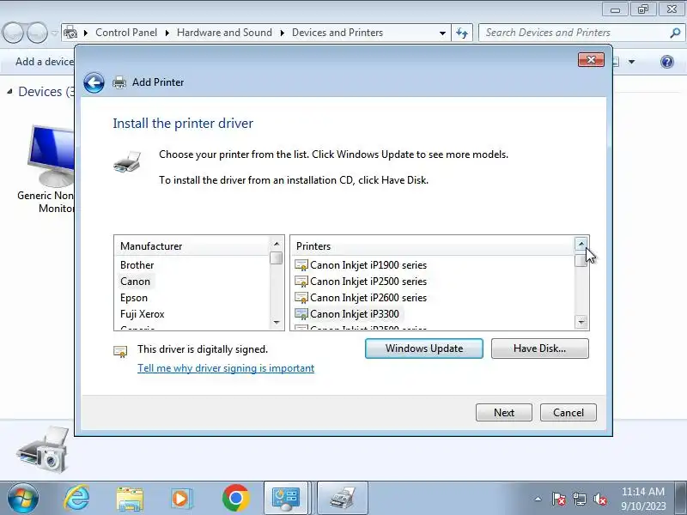687x515 pixels.
Task: Open the address bar history dropdown
Action: 442,33
